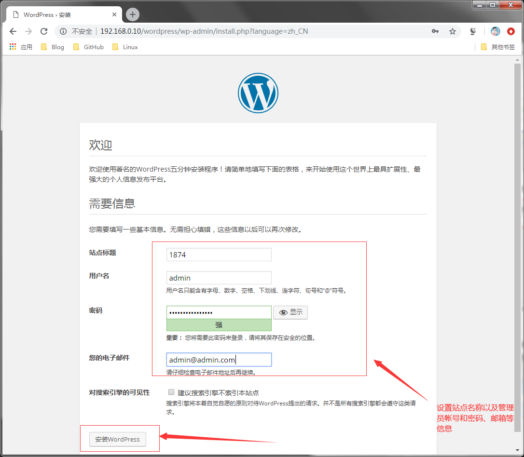Click the 对搜索引擎的可见性 label
This screenshot has width=524, height=457.
(119, 392)
